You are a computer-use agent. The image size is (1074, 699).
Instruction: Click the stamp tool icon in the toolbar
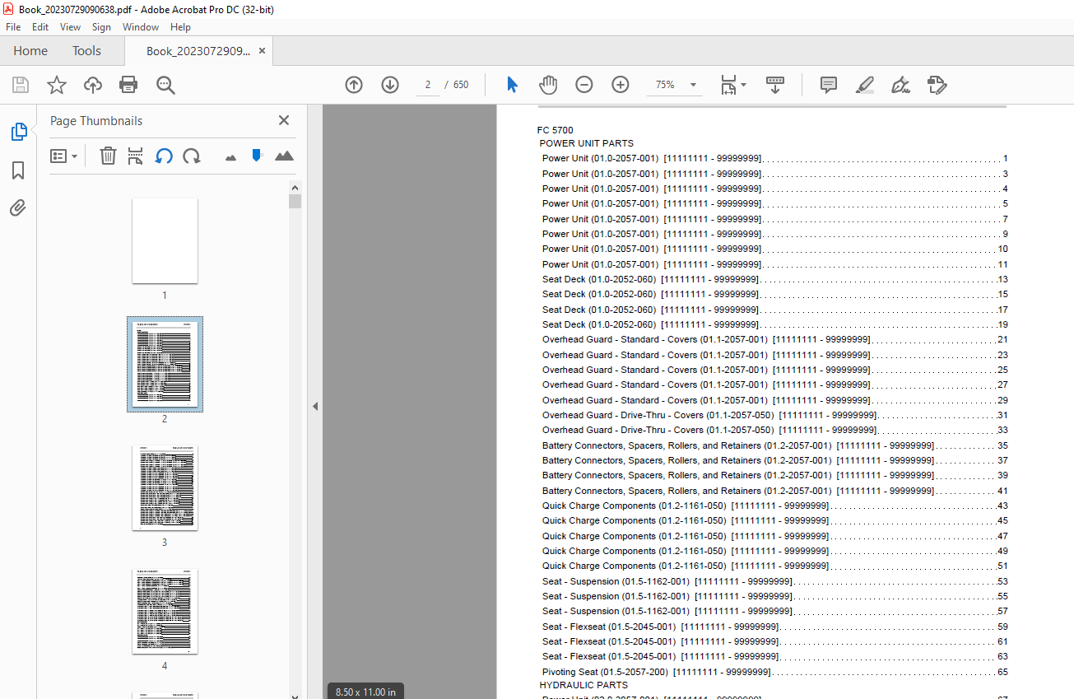pos(937,85)
